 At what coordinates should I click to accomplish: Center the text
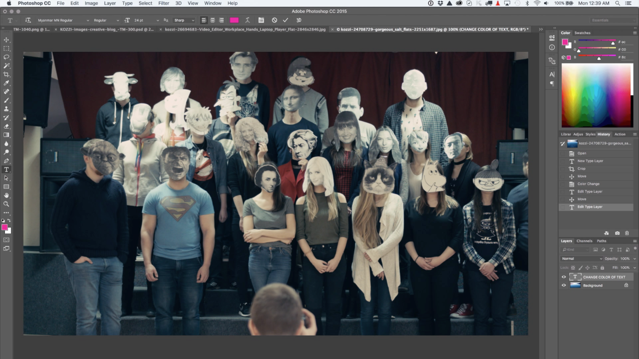[212, 20]
